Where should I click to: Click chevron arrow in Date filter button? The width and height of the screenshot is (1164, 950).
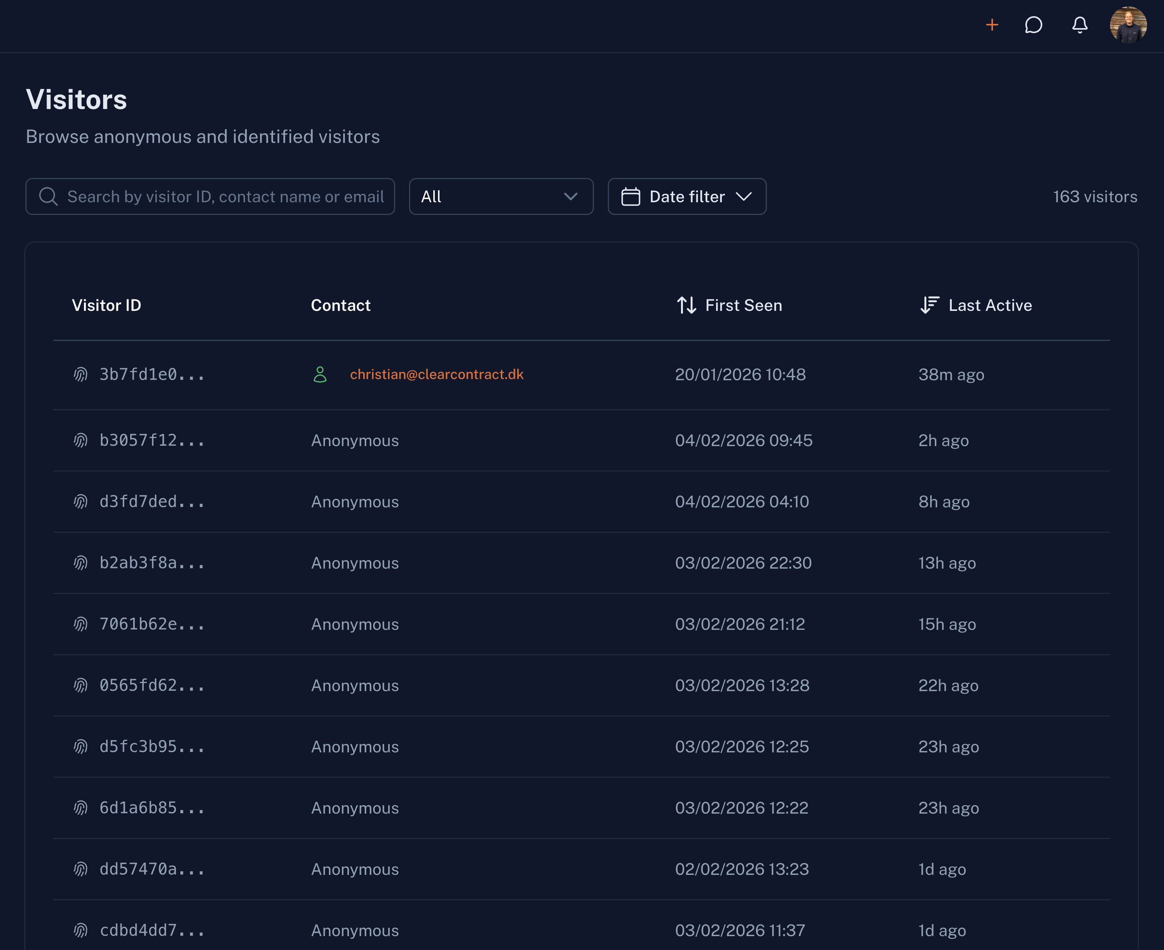(743, 196)
